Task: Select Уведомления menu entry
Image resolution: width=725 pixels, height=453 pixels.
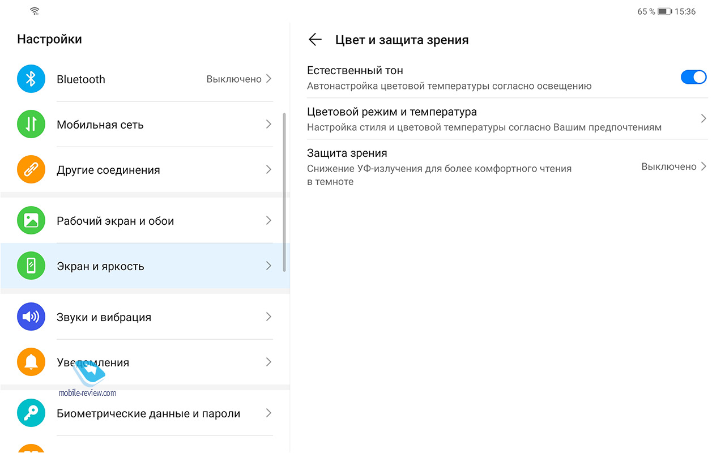Action: click(93, 362)
